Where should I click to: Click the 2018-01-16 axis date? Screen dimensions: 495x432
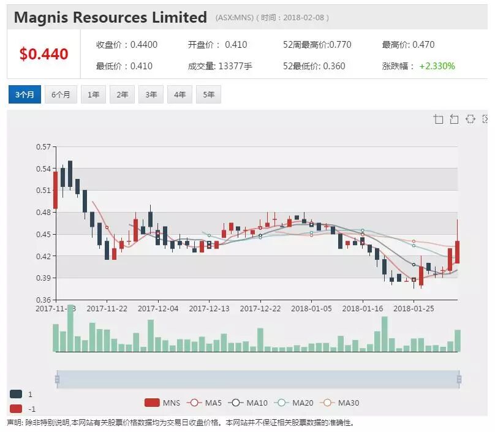click(363, 308)
